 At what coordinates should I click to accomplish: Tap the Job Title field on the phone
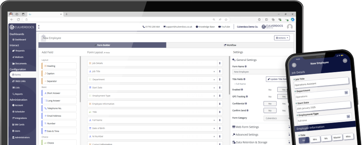[x=321, y=83]
